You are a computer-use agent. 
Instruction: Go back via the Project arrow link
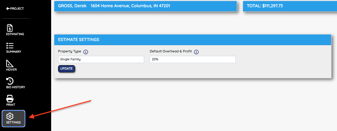[15, 9]
